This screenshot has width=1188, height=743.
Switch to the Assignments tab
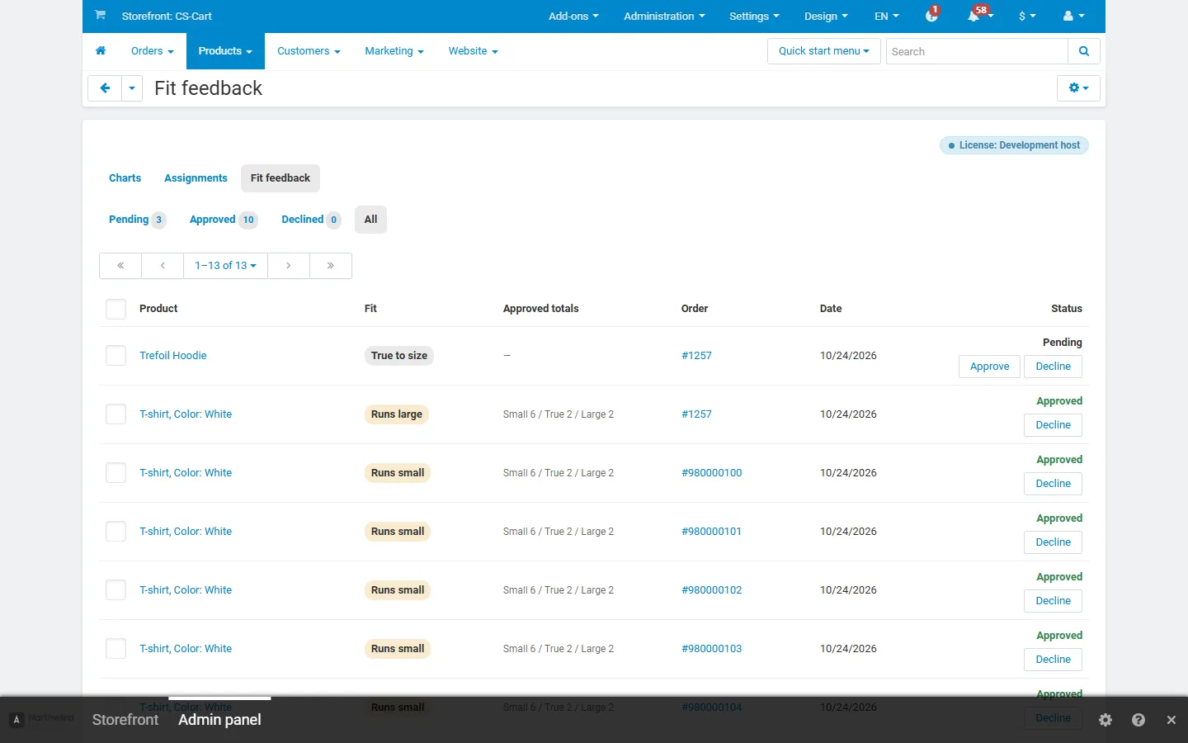196,178
